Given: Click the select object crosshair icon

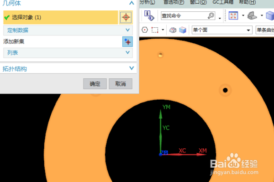Looking at the screenshot, I should click(126, 17).
